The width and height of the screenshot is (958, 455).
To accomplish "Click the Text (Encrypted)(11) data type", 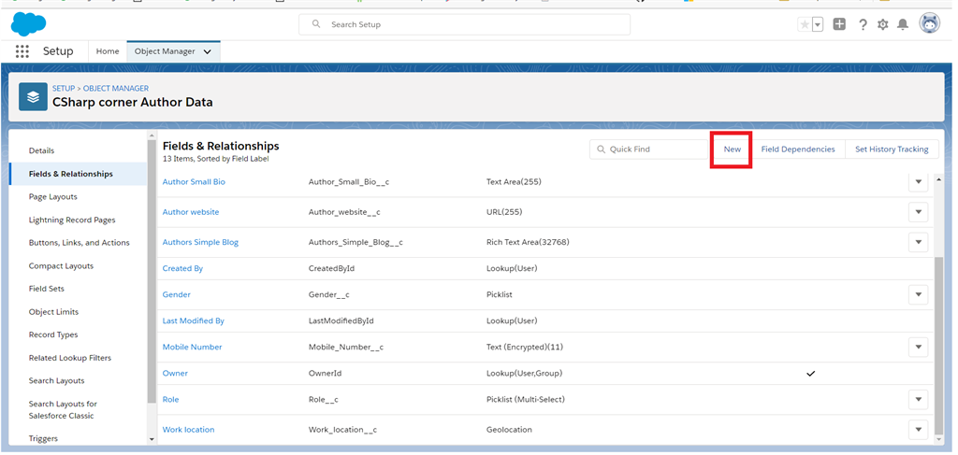I will coord(524,347).
